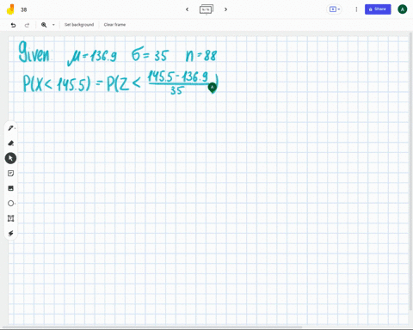The width and height of the screenshot is (413, 330).
Task: Click the Share button
Action: click(x=378, y=9)
